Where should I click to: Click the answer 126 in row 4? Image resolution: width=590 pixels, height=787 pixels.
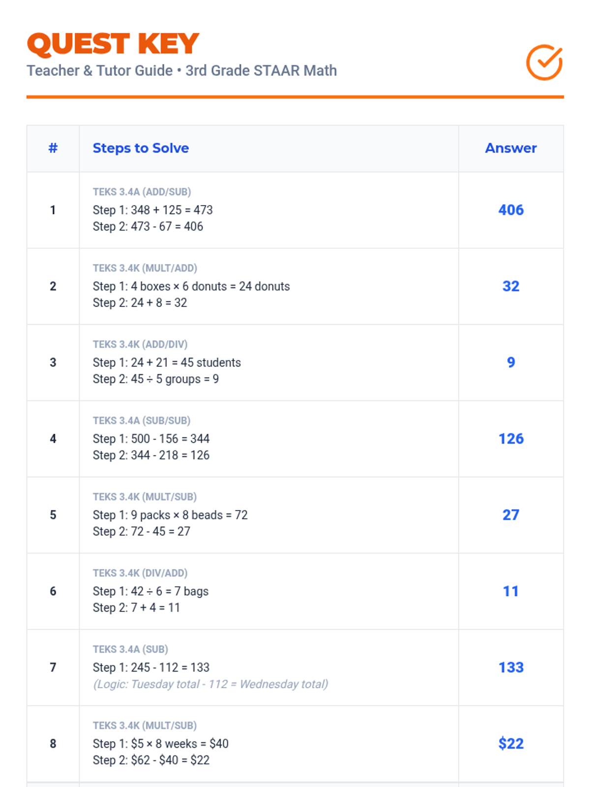(x=511, y=439)
